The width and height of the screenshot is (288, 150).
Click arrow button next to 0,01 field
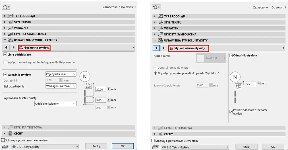point(259,83)
